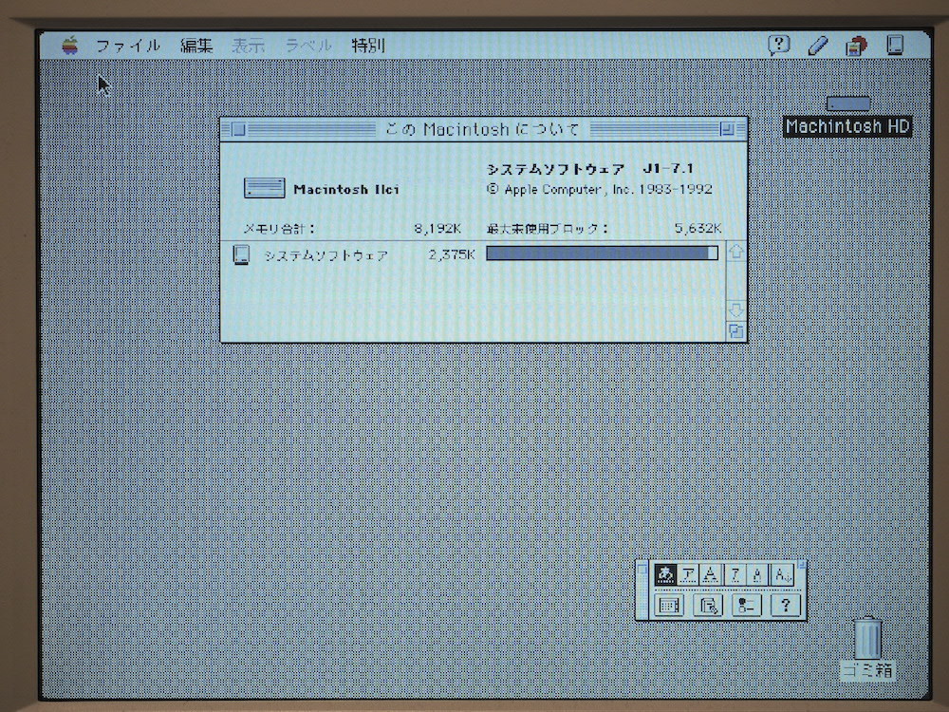Click the Apple Computer copyright line
Image resolution: width=949 pixels, height=712 pixels.
pyautogui.click(x=599, y=189)
